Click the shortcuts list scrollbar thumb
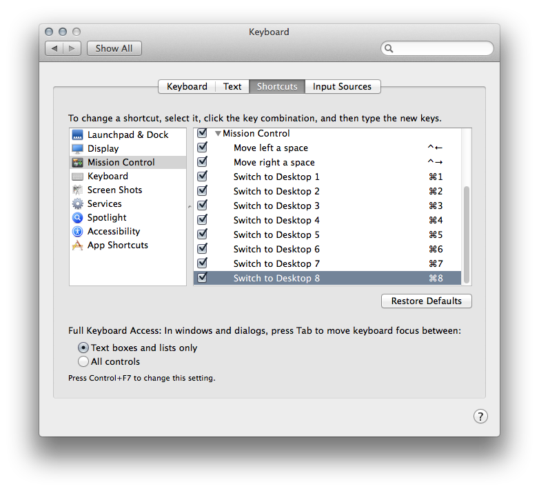Viewport: 539px width, 491px height. [467, 234]
